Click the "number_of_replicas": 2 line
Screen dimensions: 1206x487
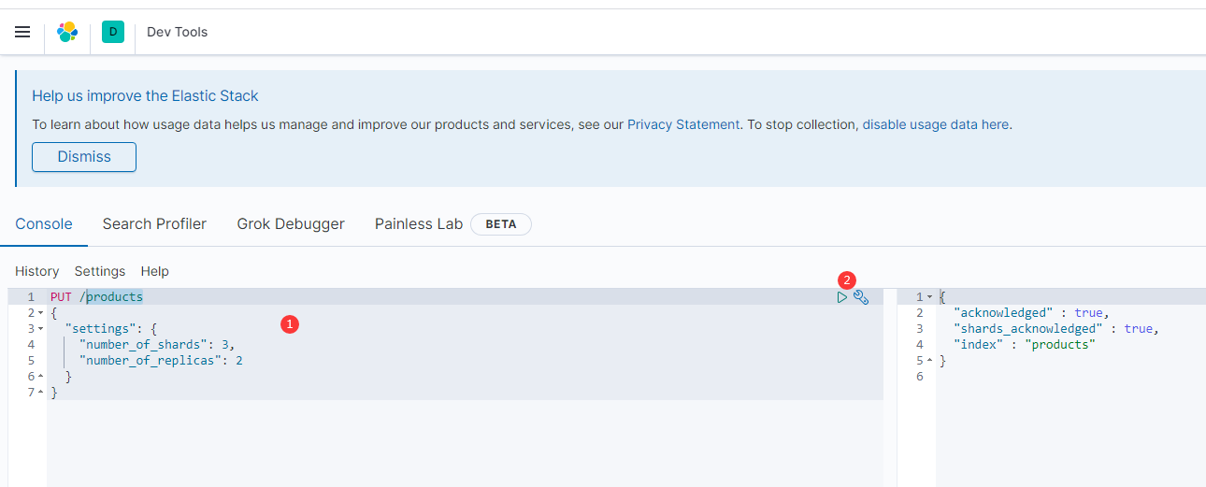point(161,361)
